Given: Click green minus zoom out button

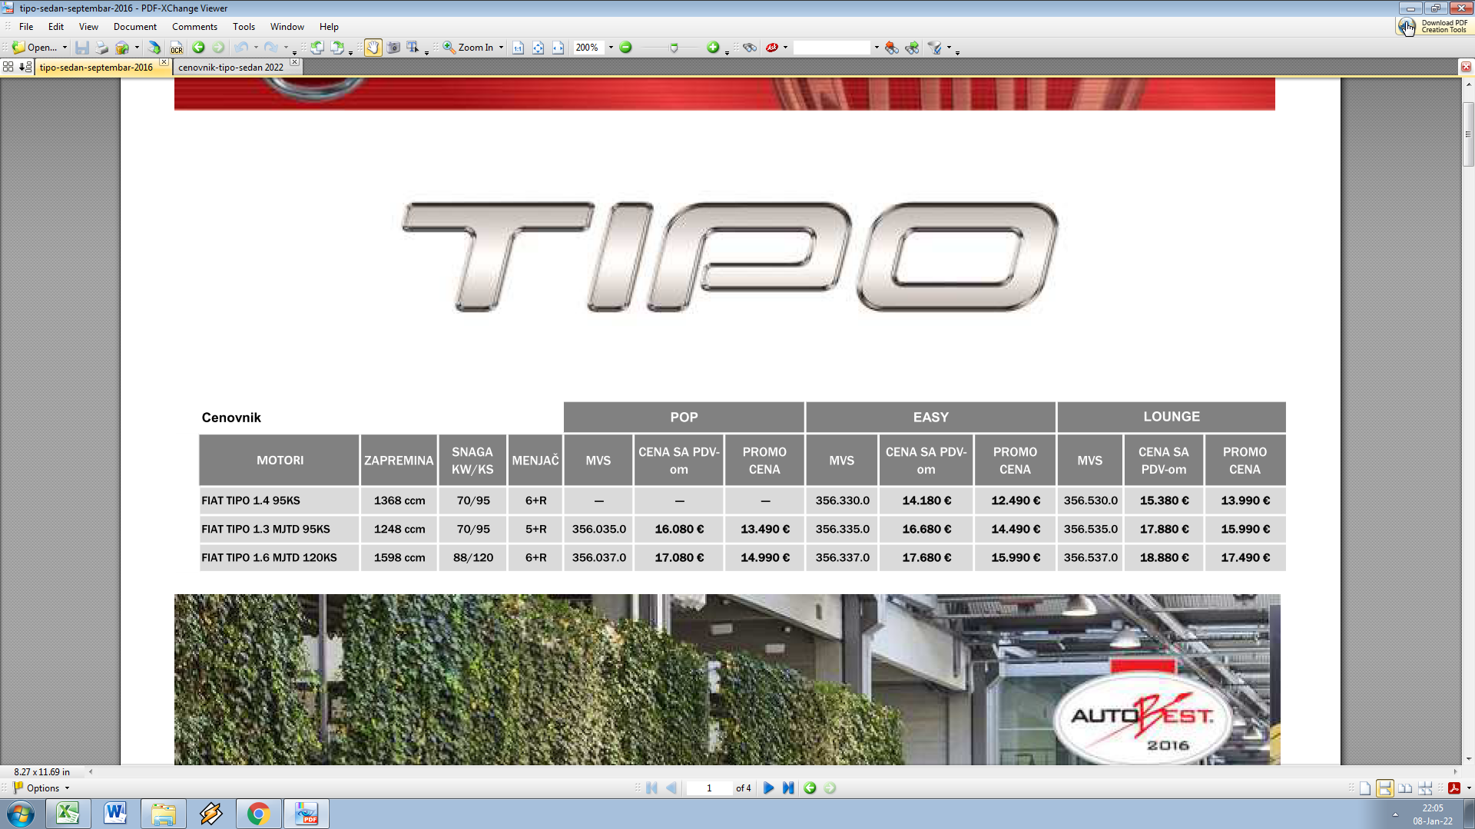Looking at the screenshot, I should pos(626,48).
